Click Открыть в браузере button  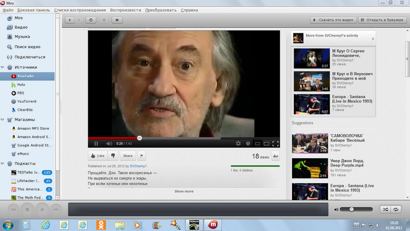point(382,20)
